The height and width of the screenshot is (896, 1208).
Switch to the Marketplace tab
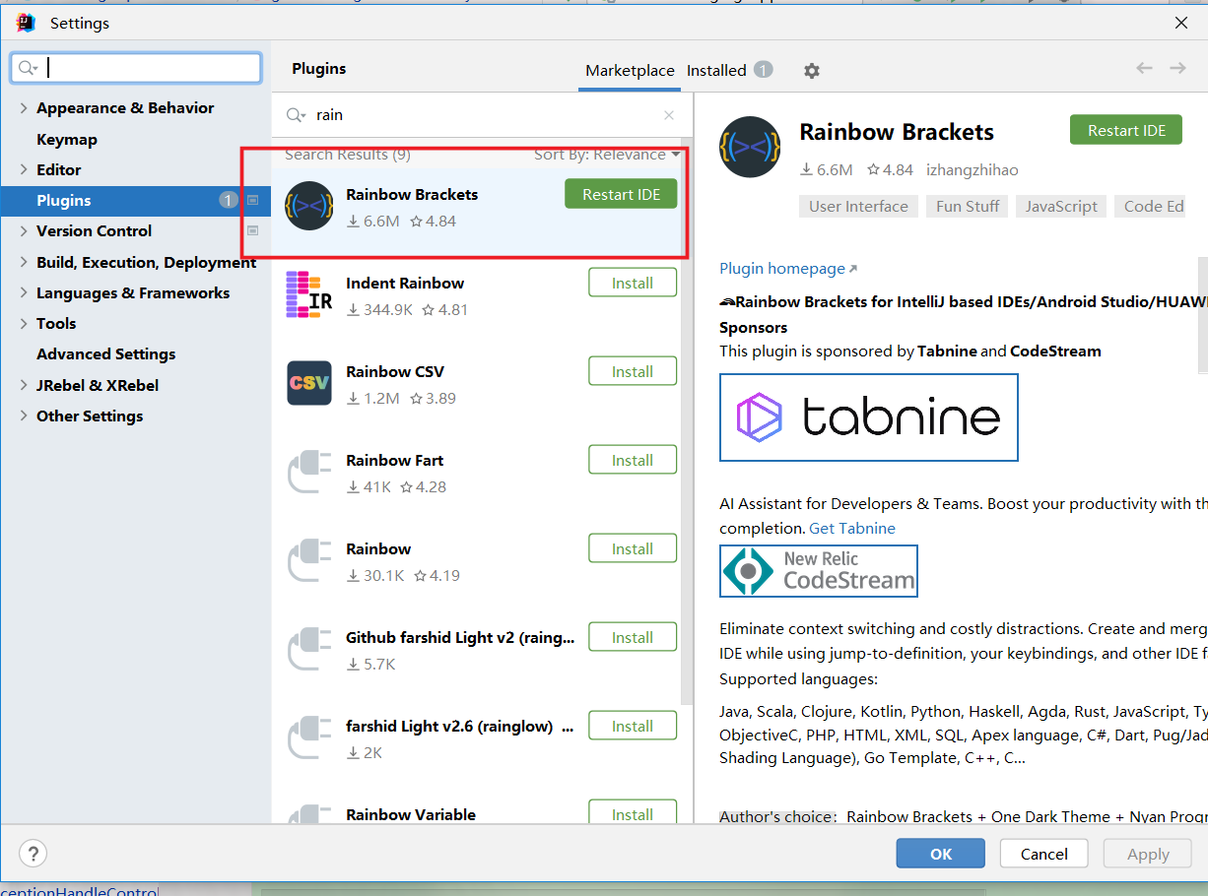(630, 71)
